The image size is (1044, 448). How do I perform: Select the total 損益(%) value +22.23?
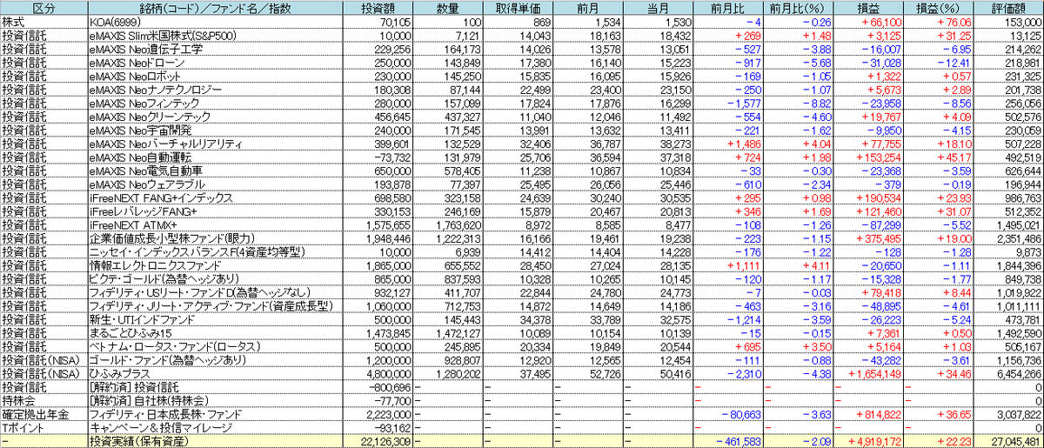[x=938, y=441]
